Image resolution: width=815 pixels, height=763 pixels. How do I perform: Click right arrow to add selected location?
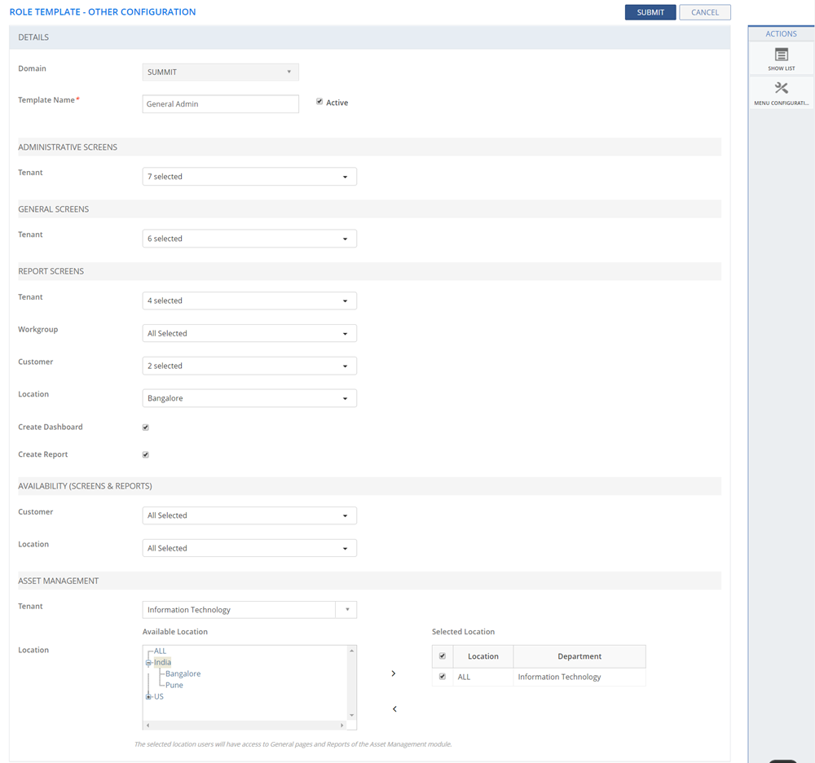point(394,673)
